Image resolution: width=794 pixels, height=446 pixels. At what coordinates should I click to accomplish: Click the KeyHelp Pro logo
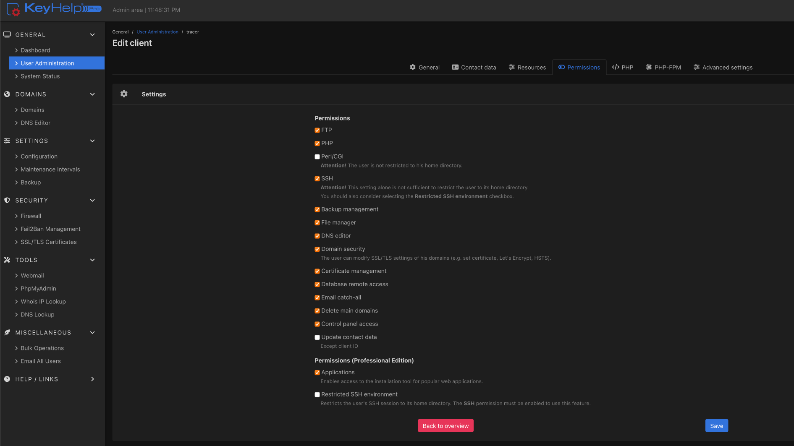54,9
